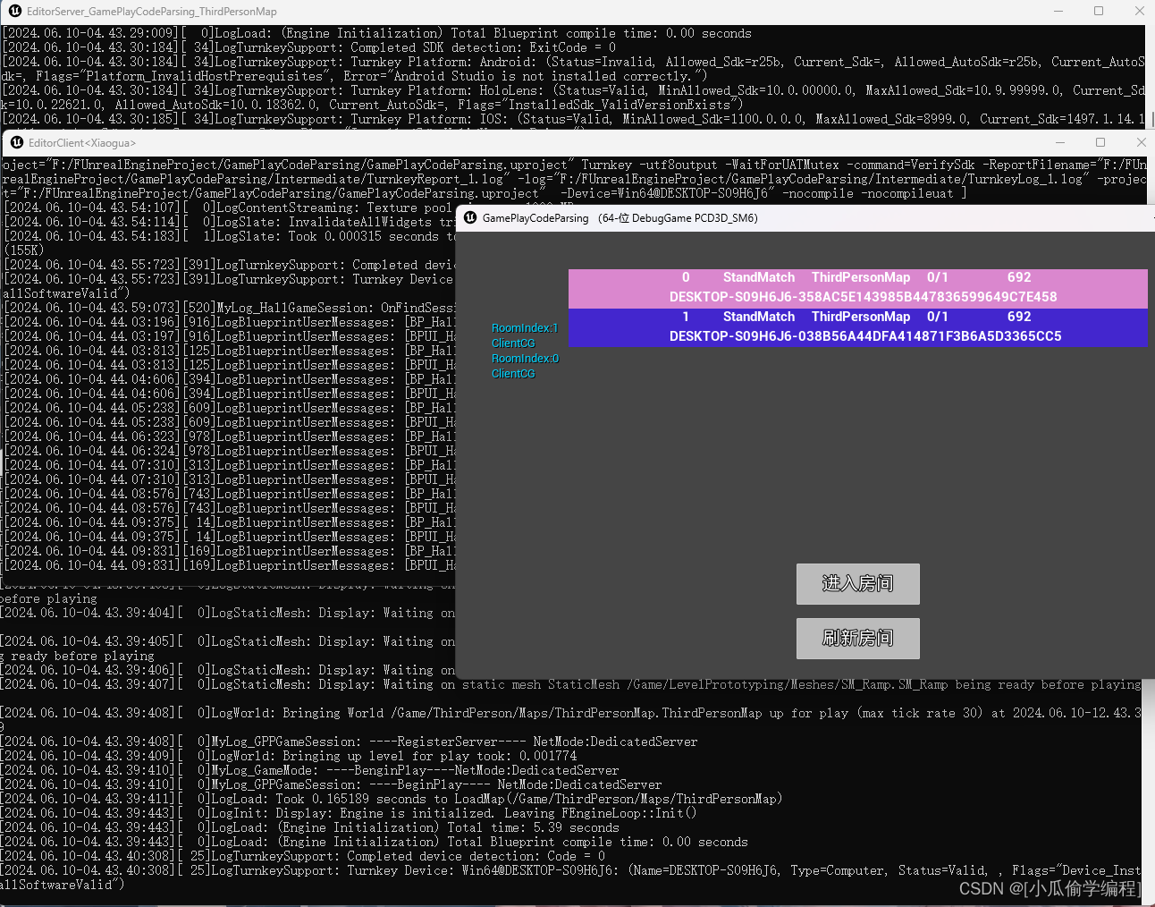Click the MyLog_HallGameSession OnFindSess log line
Viewport: 1155px width, 907px height.
(x=230, y=308)
